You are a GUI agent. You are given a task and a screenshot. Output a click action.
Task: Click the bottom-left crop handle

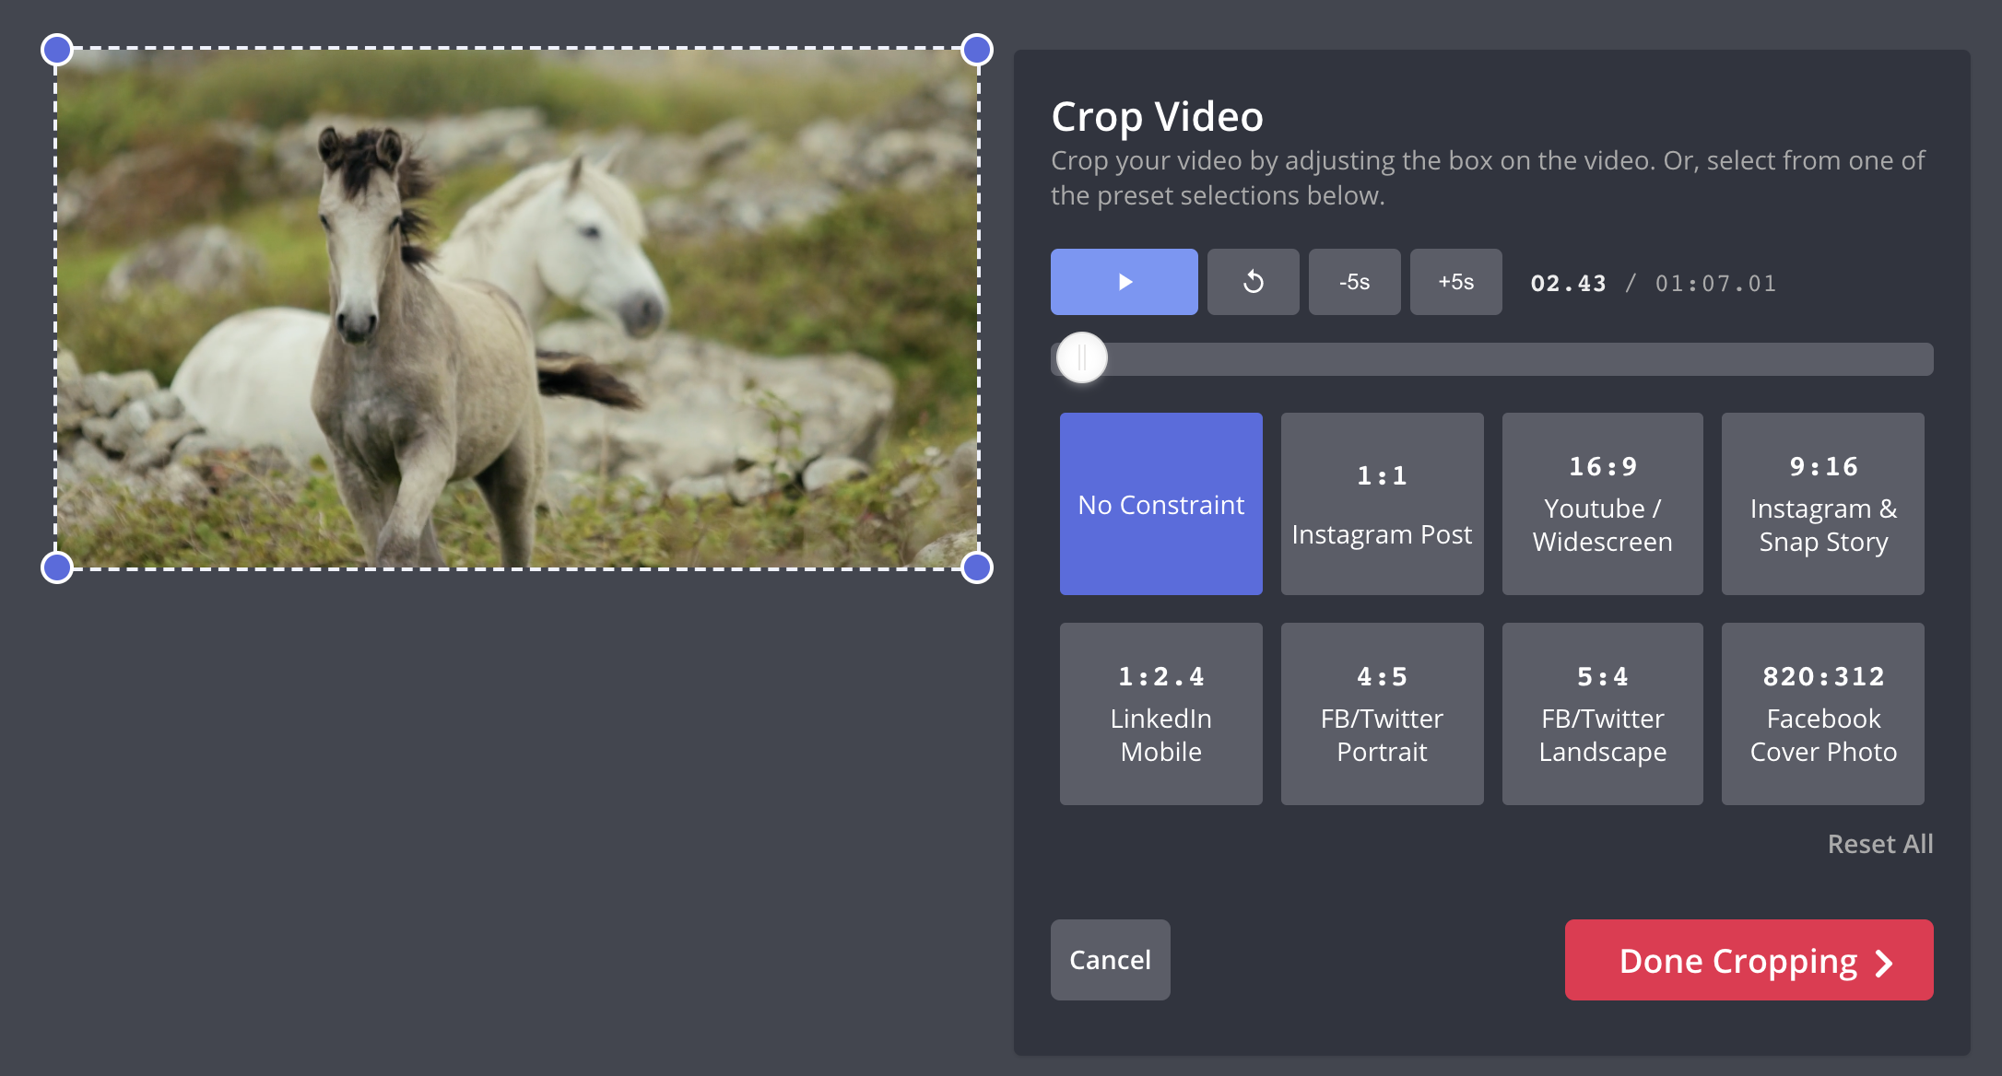point(57,567)
